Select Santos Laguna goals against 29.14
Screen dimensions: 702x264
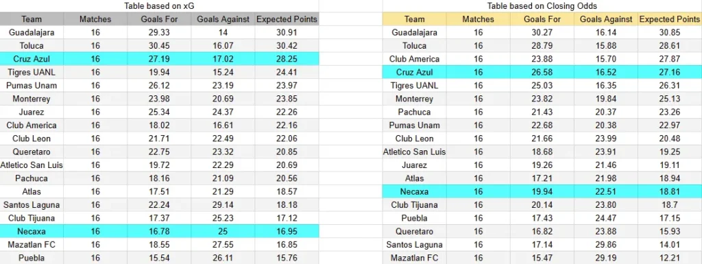click(223, 205)
